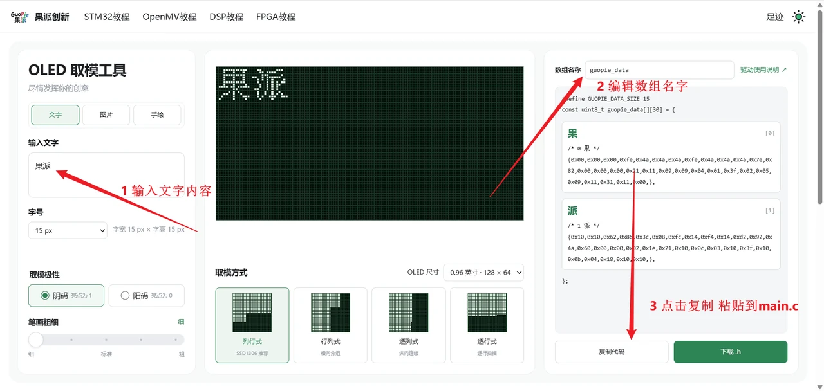Click the 粗 stroke thickness mark

click(182, 354)
